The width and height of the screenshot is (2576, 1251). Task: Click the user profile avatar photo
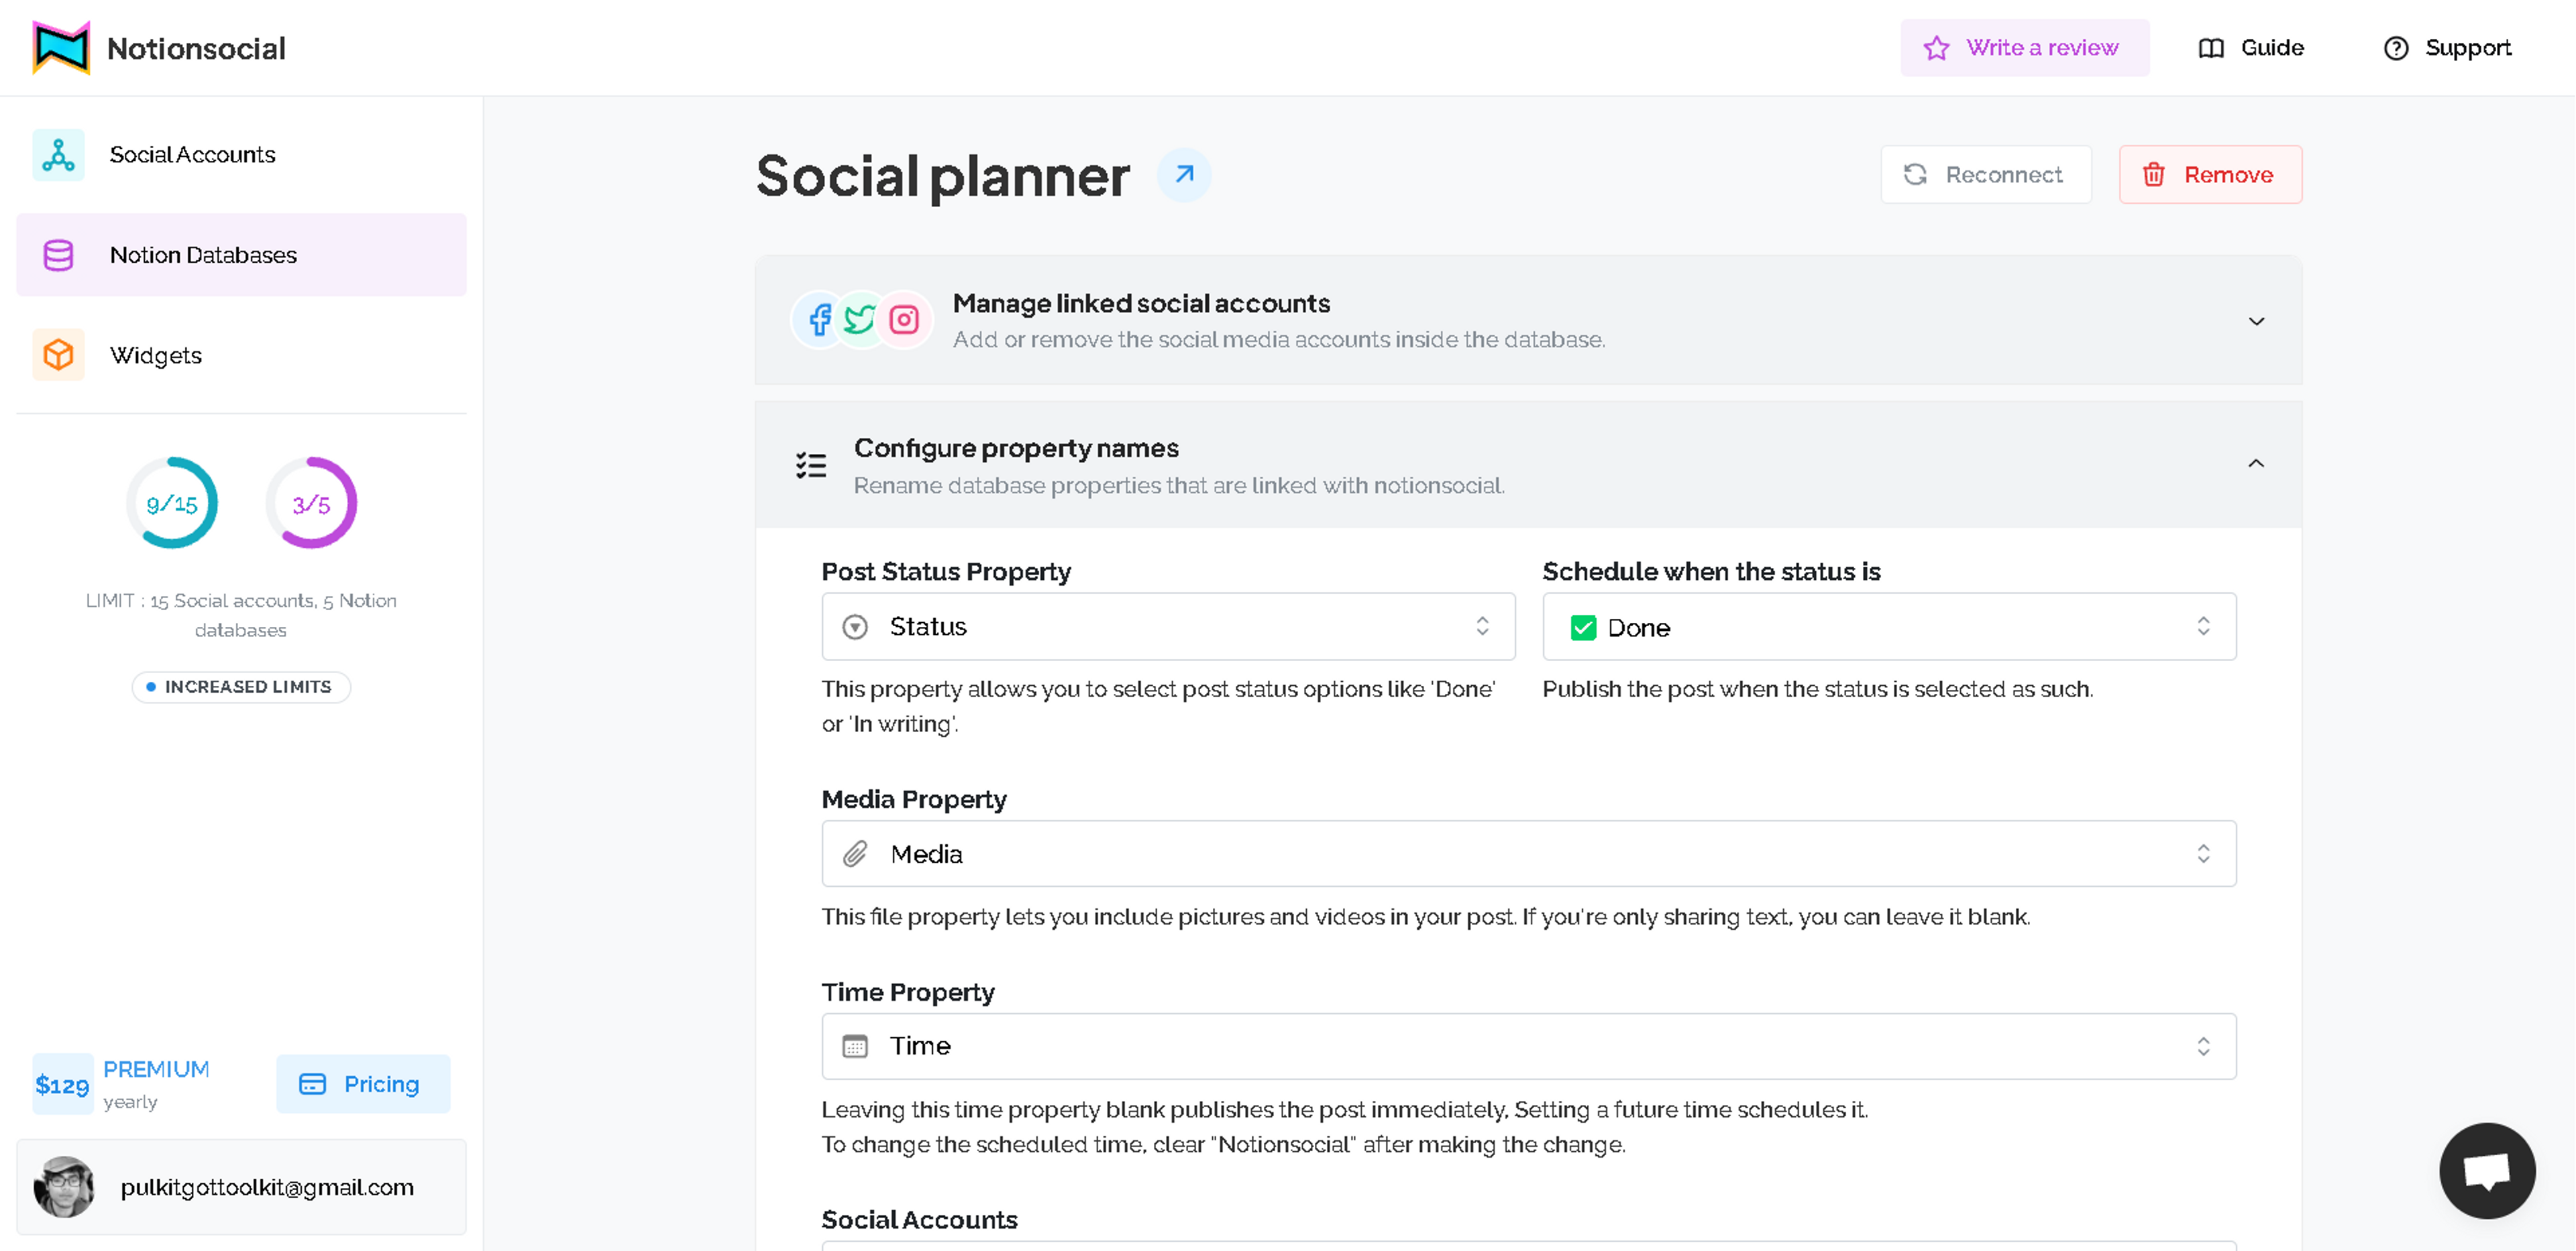pyautogui.click(x=64, y=1187)
